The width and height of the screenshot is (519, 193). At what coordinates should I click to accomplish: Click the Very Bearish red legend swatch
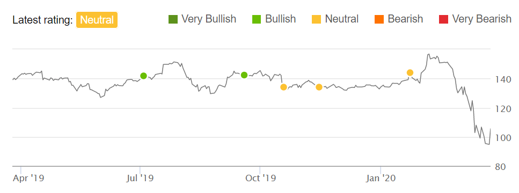[444, 19]
